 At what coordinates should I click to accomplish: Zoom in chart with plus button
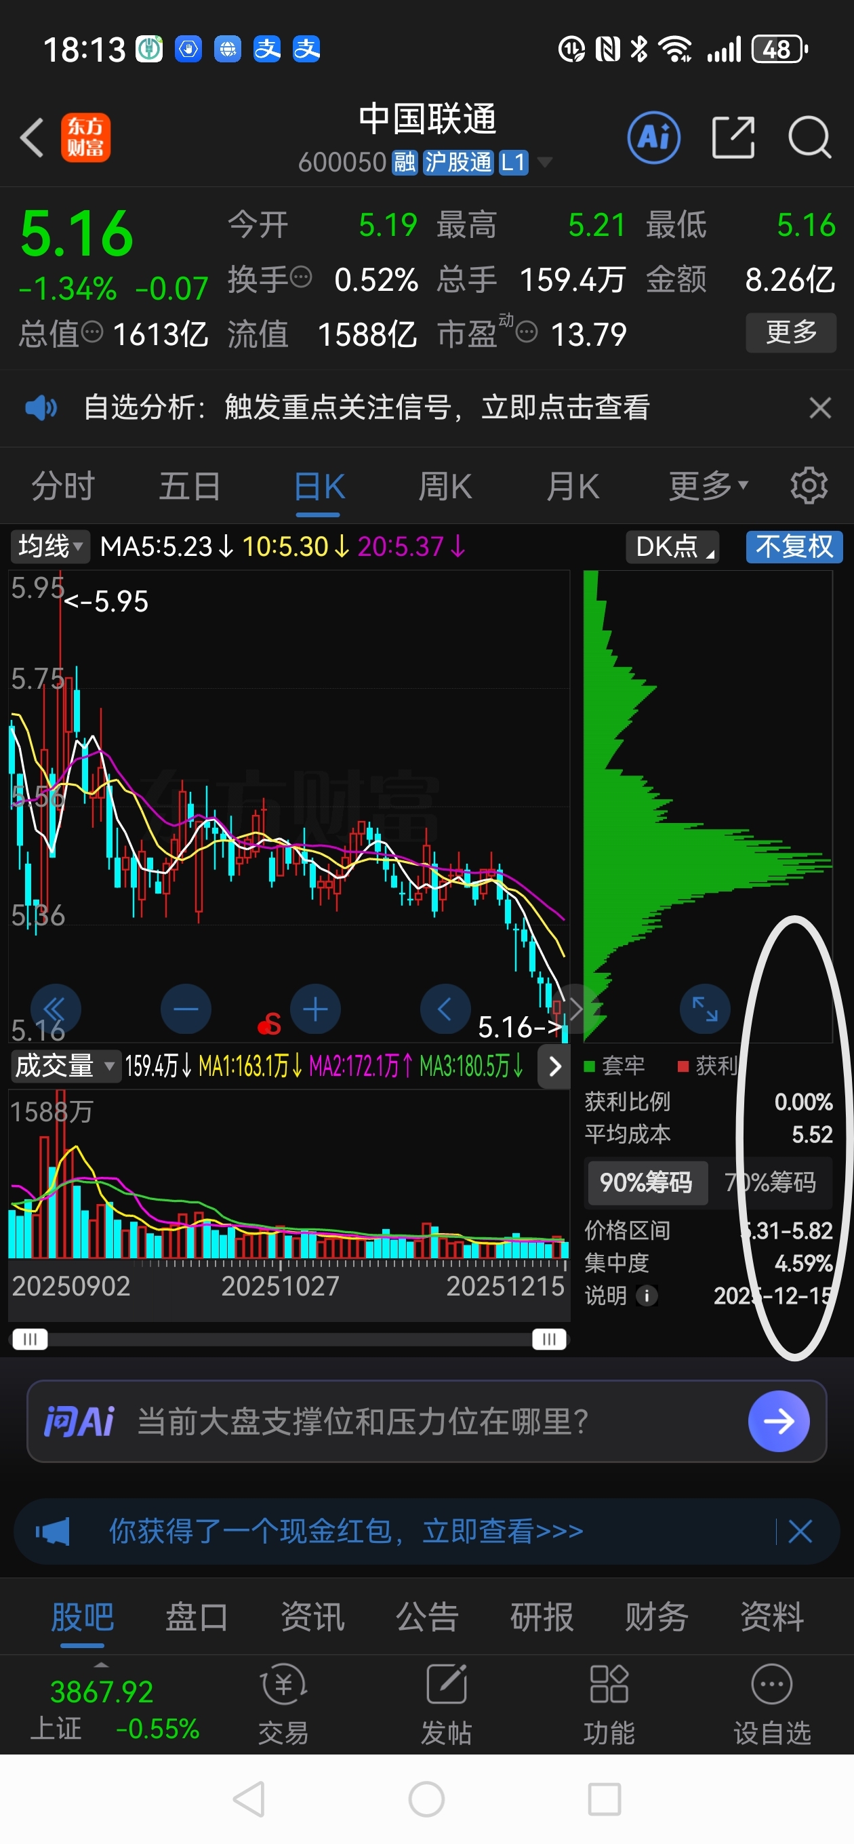[315, 1009]
